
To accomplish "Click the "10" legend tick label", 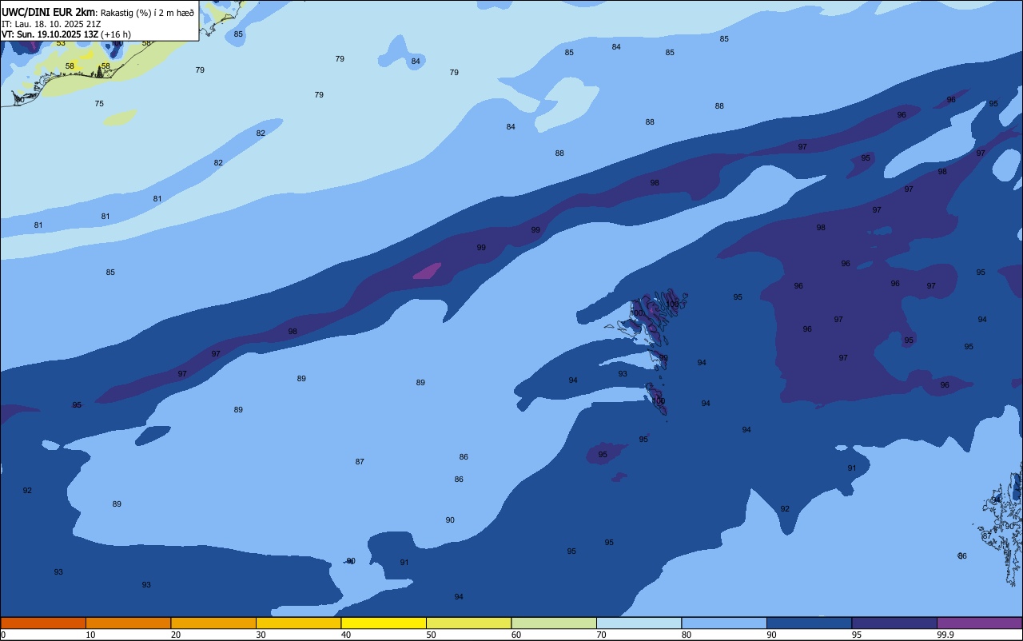I will pos(90,635).
